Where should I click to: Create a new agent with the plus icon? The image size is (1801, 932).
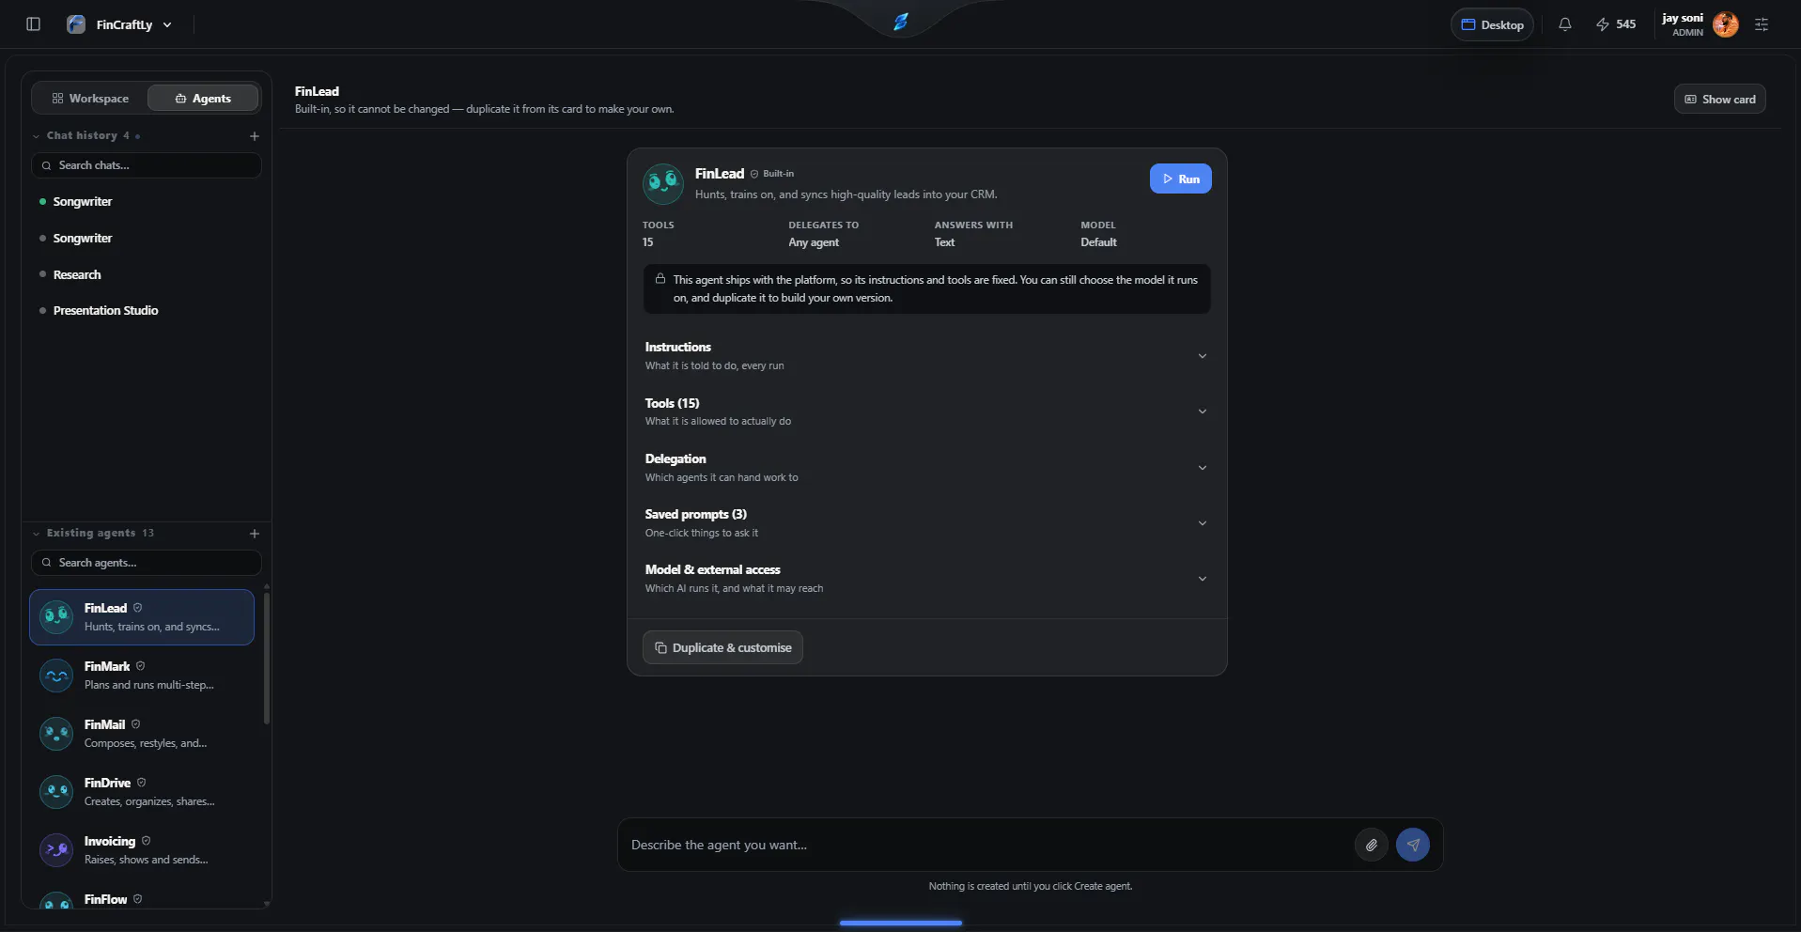point(255,534)
